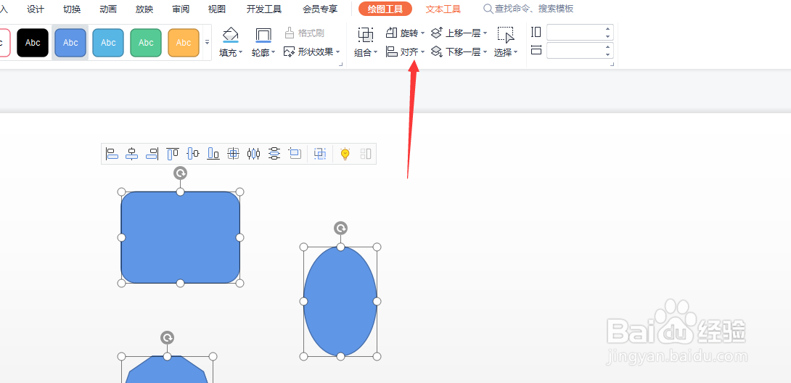Click the light bulb smart suggestion icon
This screenshot has height=383, width=791.
(345, 154)
